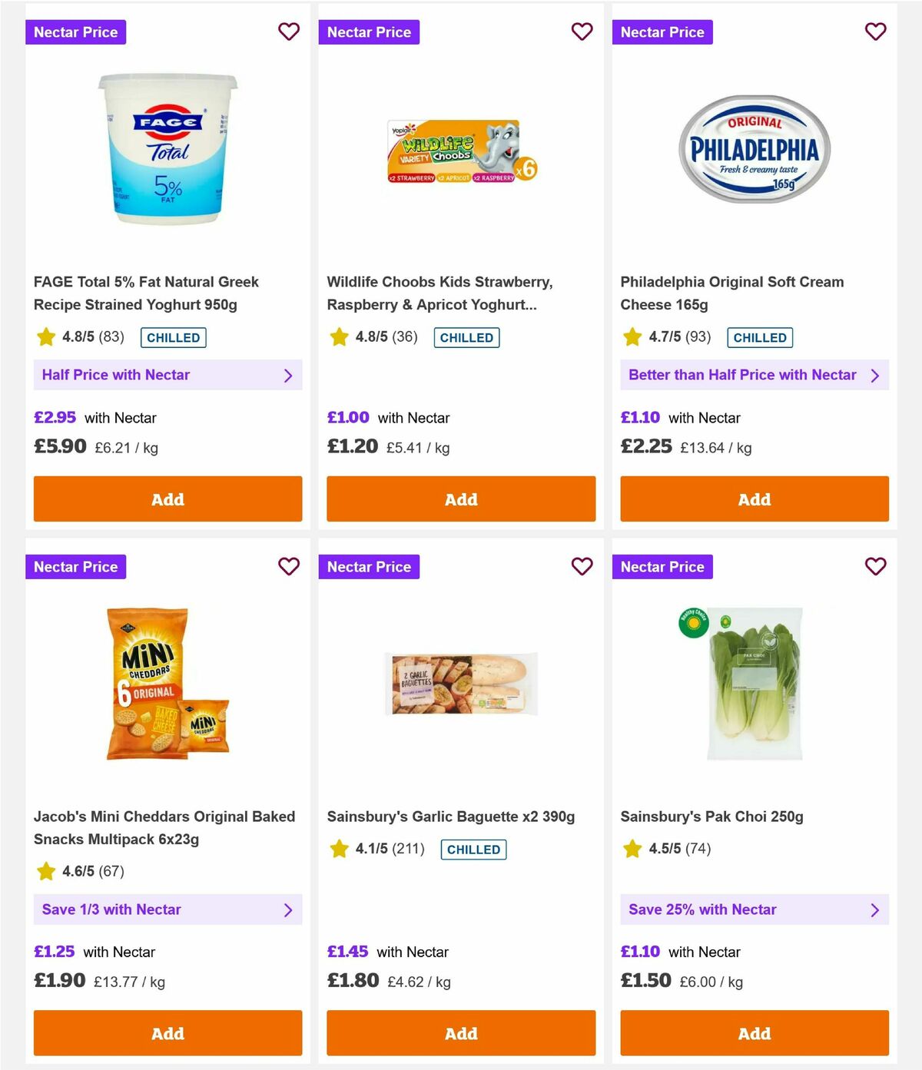
Task: Select the Nectar Price badge on Philadelphia
Action: [663, 31]
